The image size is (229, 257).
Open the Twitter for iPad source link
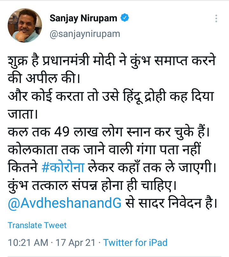tap(135, 243)
